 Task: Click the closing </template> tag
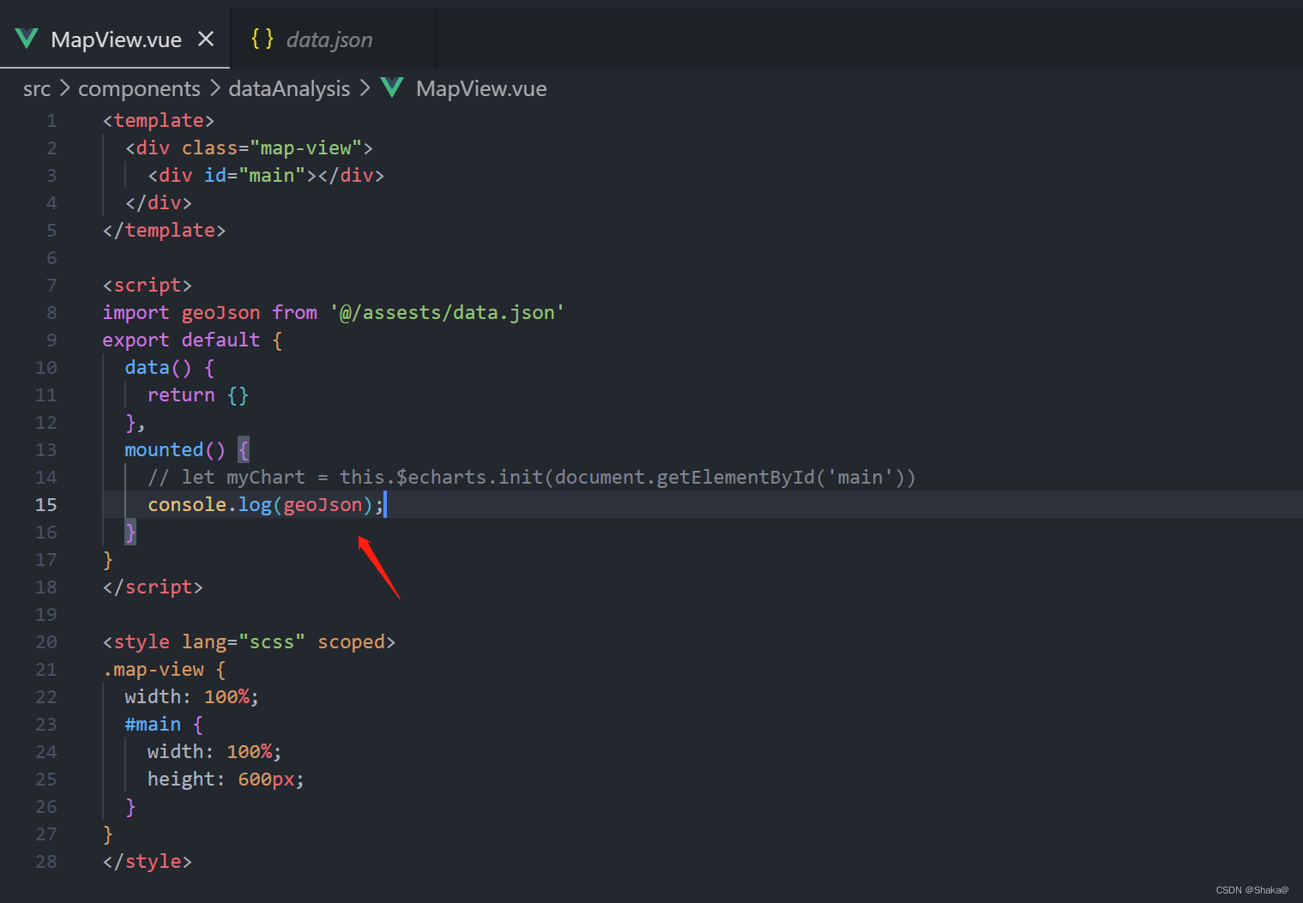click(164, 231)
